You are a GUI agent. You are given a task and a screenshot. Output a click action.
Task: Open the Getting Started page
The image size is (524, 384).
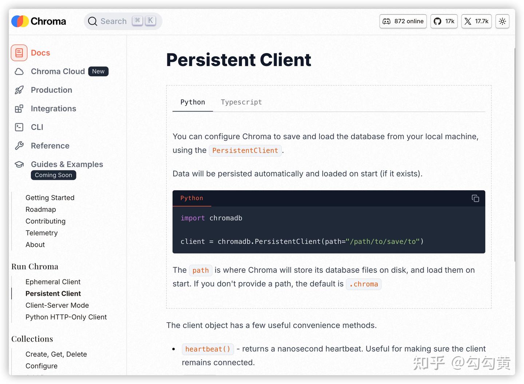pyautogui.click(x=50, y=198)
